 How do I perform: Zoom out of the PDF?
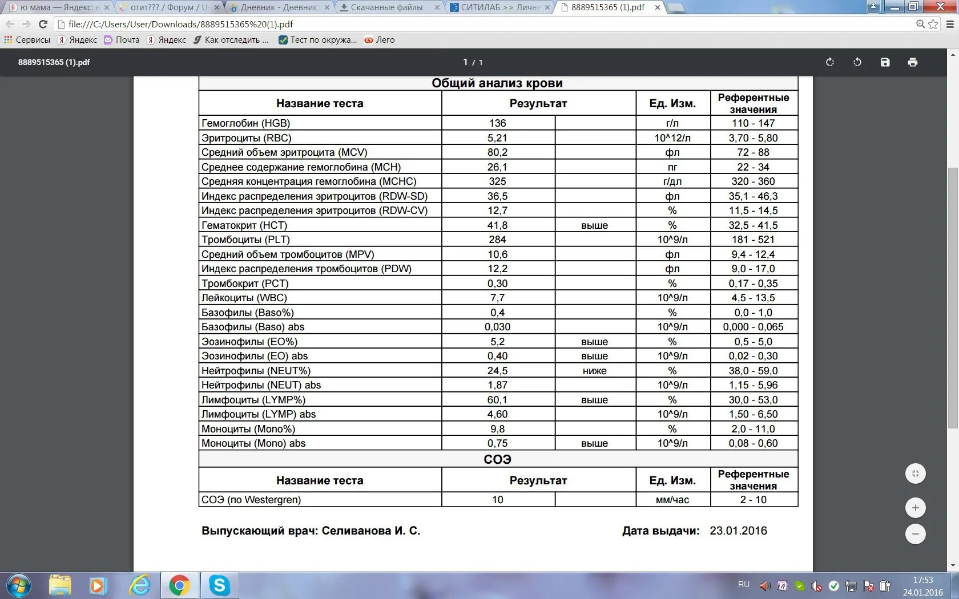916,534
